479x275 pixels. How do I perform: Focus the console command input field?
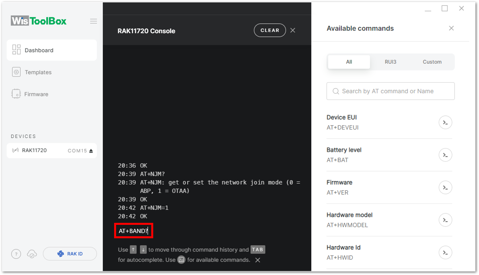133,231
